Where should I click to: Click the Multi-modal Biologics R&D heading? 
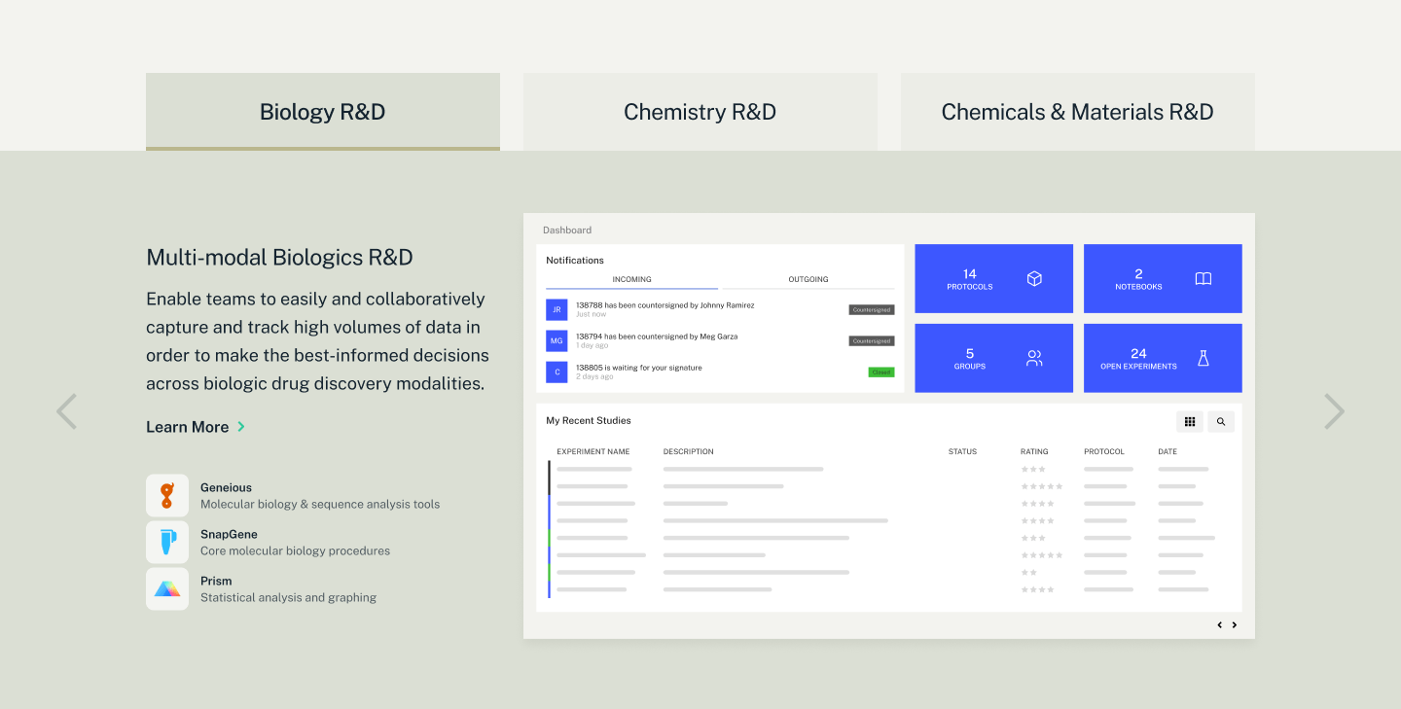(x=279, y=258)
